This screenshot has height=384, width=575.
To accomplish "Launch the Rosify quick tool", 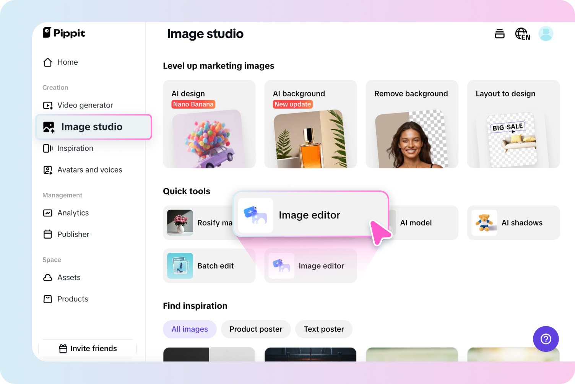I will pos(198,223).
